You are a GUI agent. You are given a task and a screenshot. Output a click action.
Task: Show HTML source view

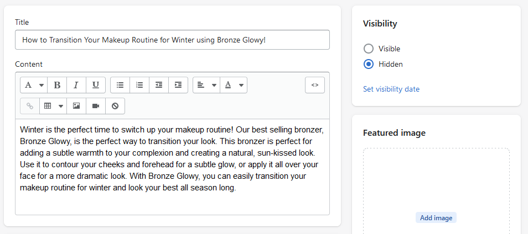[315, 86]
